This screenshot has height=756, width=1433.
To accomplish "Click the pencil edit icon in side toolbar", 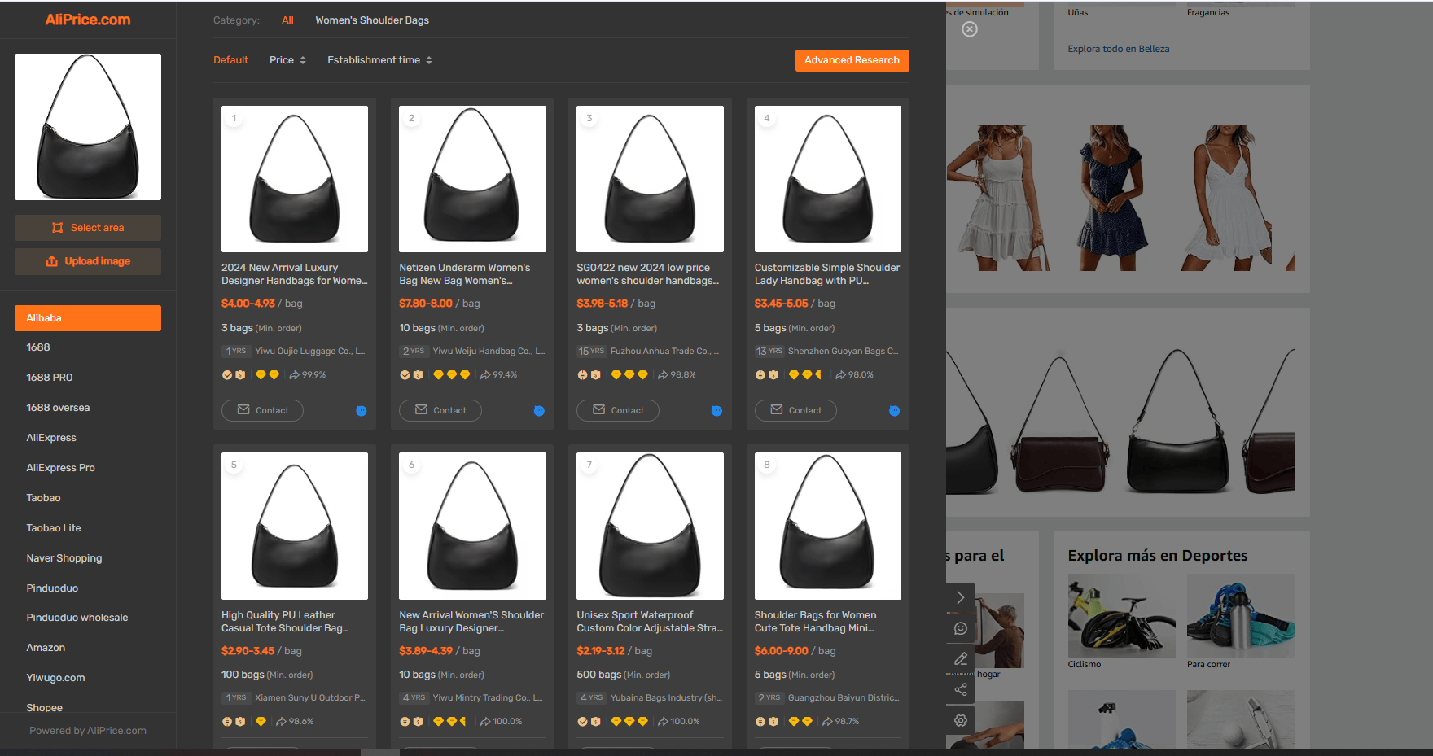I will pyautogui.click(x=961, y=658).
